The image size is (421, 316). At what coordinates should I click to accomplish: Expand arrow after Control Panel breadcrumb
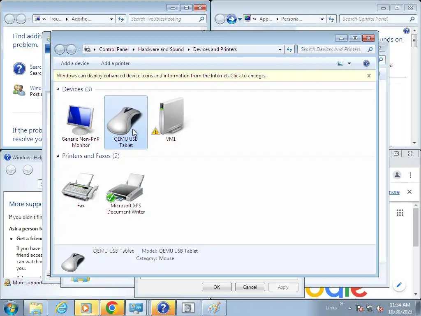pos(134,49)
